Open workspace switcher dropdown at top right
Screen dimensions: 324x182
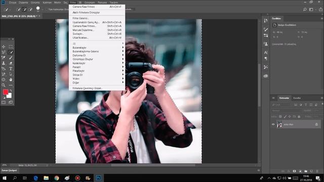click(x=311, y=9)
